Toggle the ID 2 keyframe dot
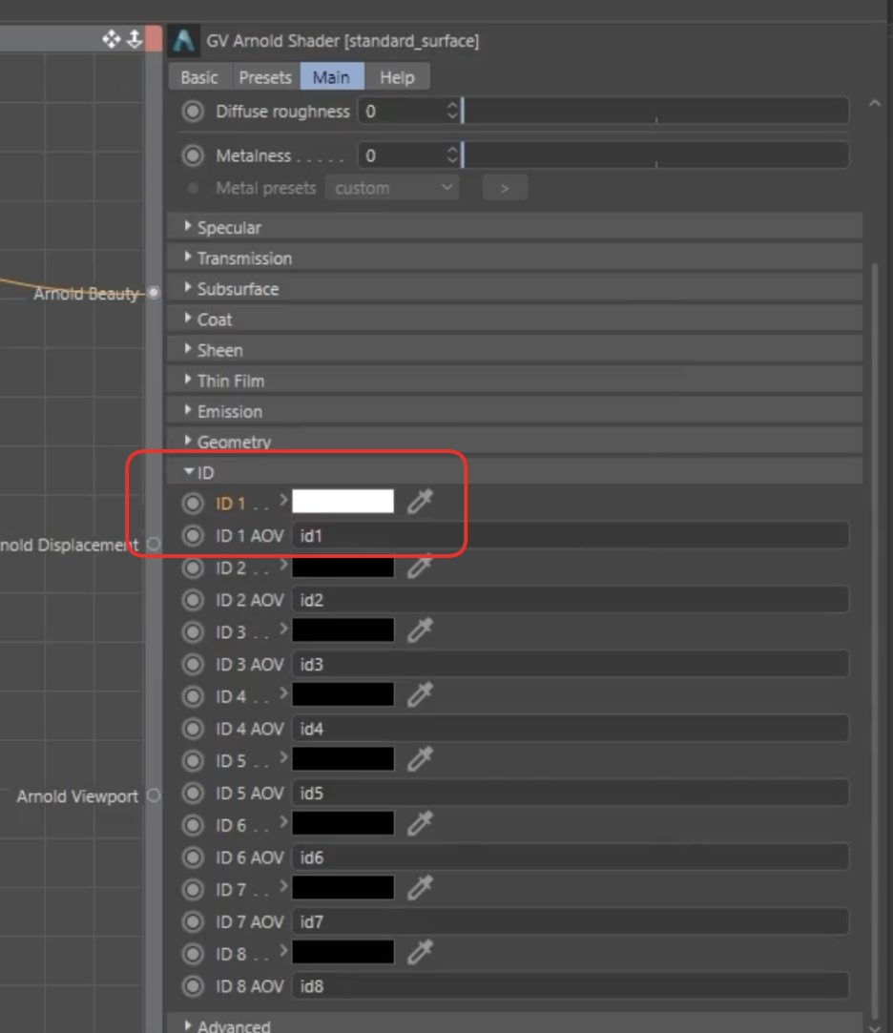Screen dimensions: 893x1033 coord(193,568)
